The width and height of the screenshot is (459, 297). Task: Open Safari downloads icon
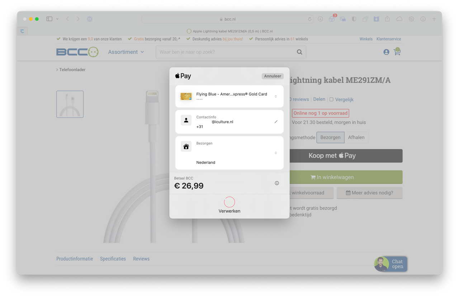pos(320,19)
